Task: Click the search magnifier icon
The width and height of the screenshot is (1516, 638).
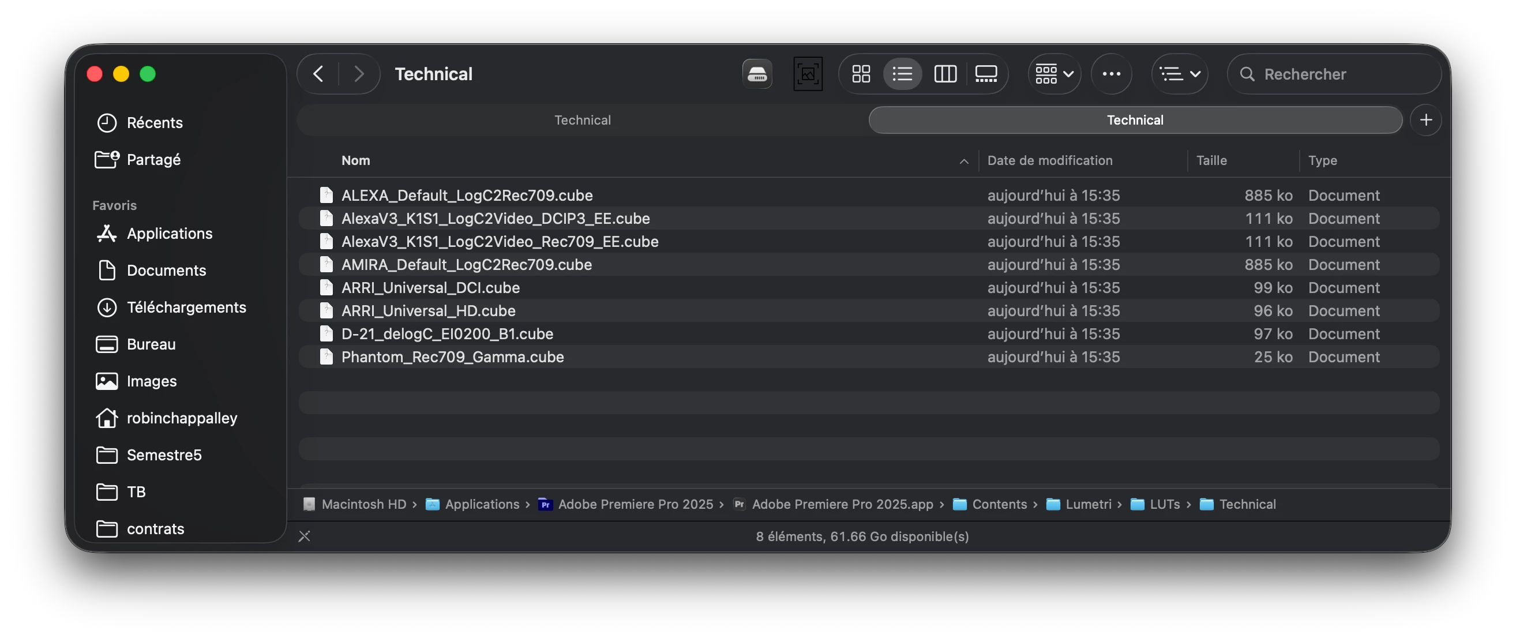Action: [1247, 74]
